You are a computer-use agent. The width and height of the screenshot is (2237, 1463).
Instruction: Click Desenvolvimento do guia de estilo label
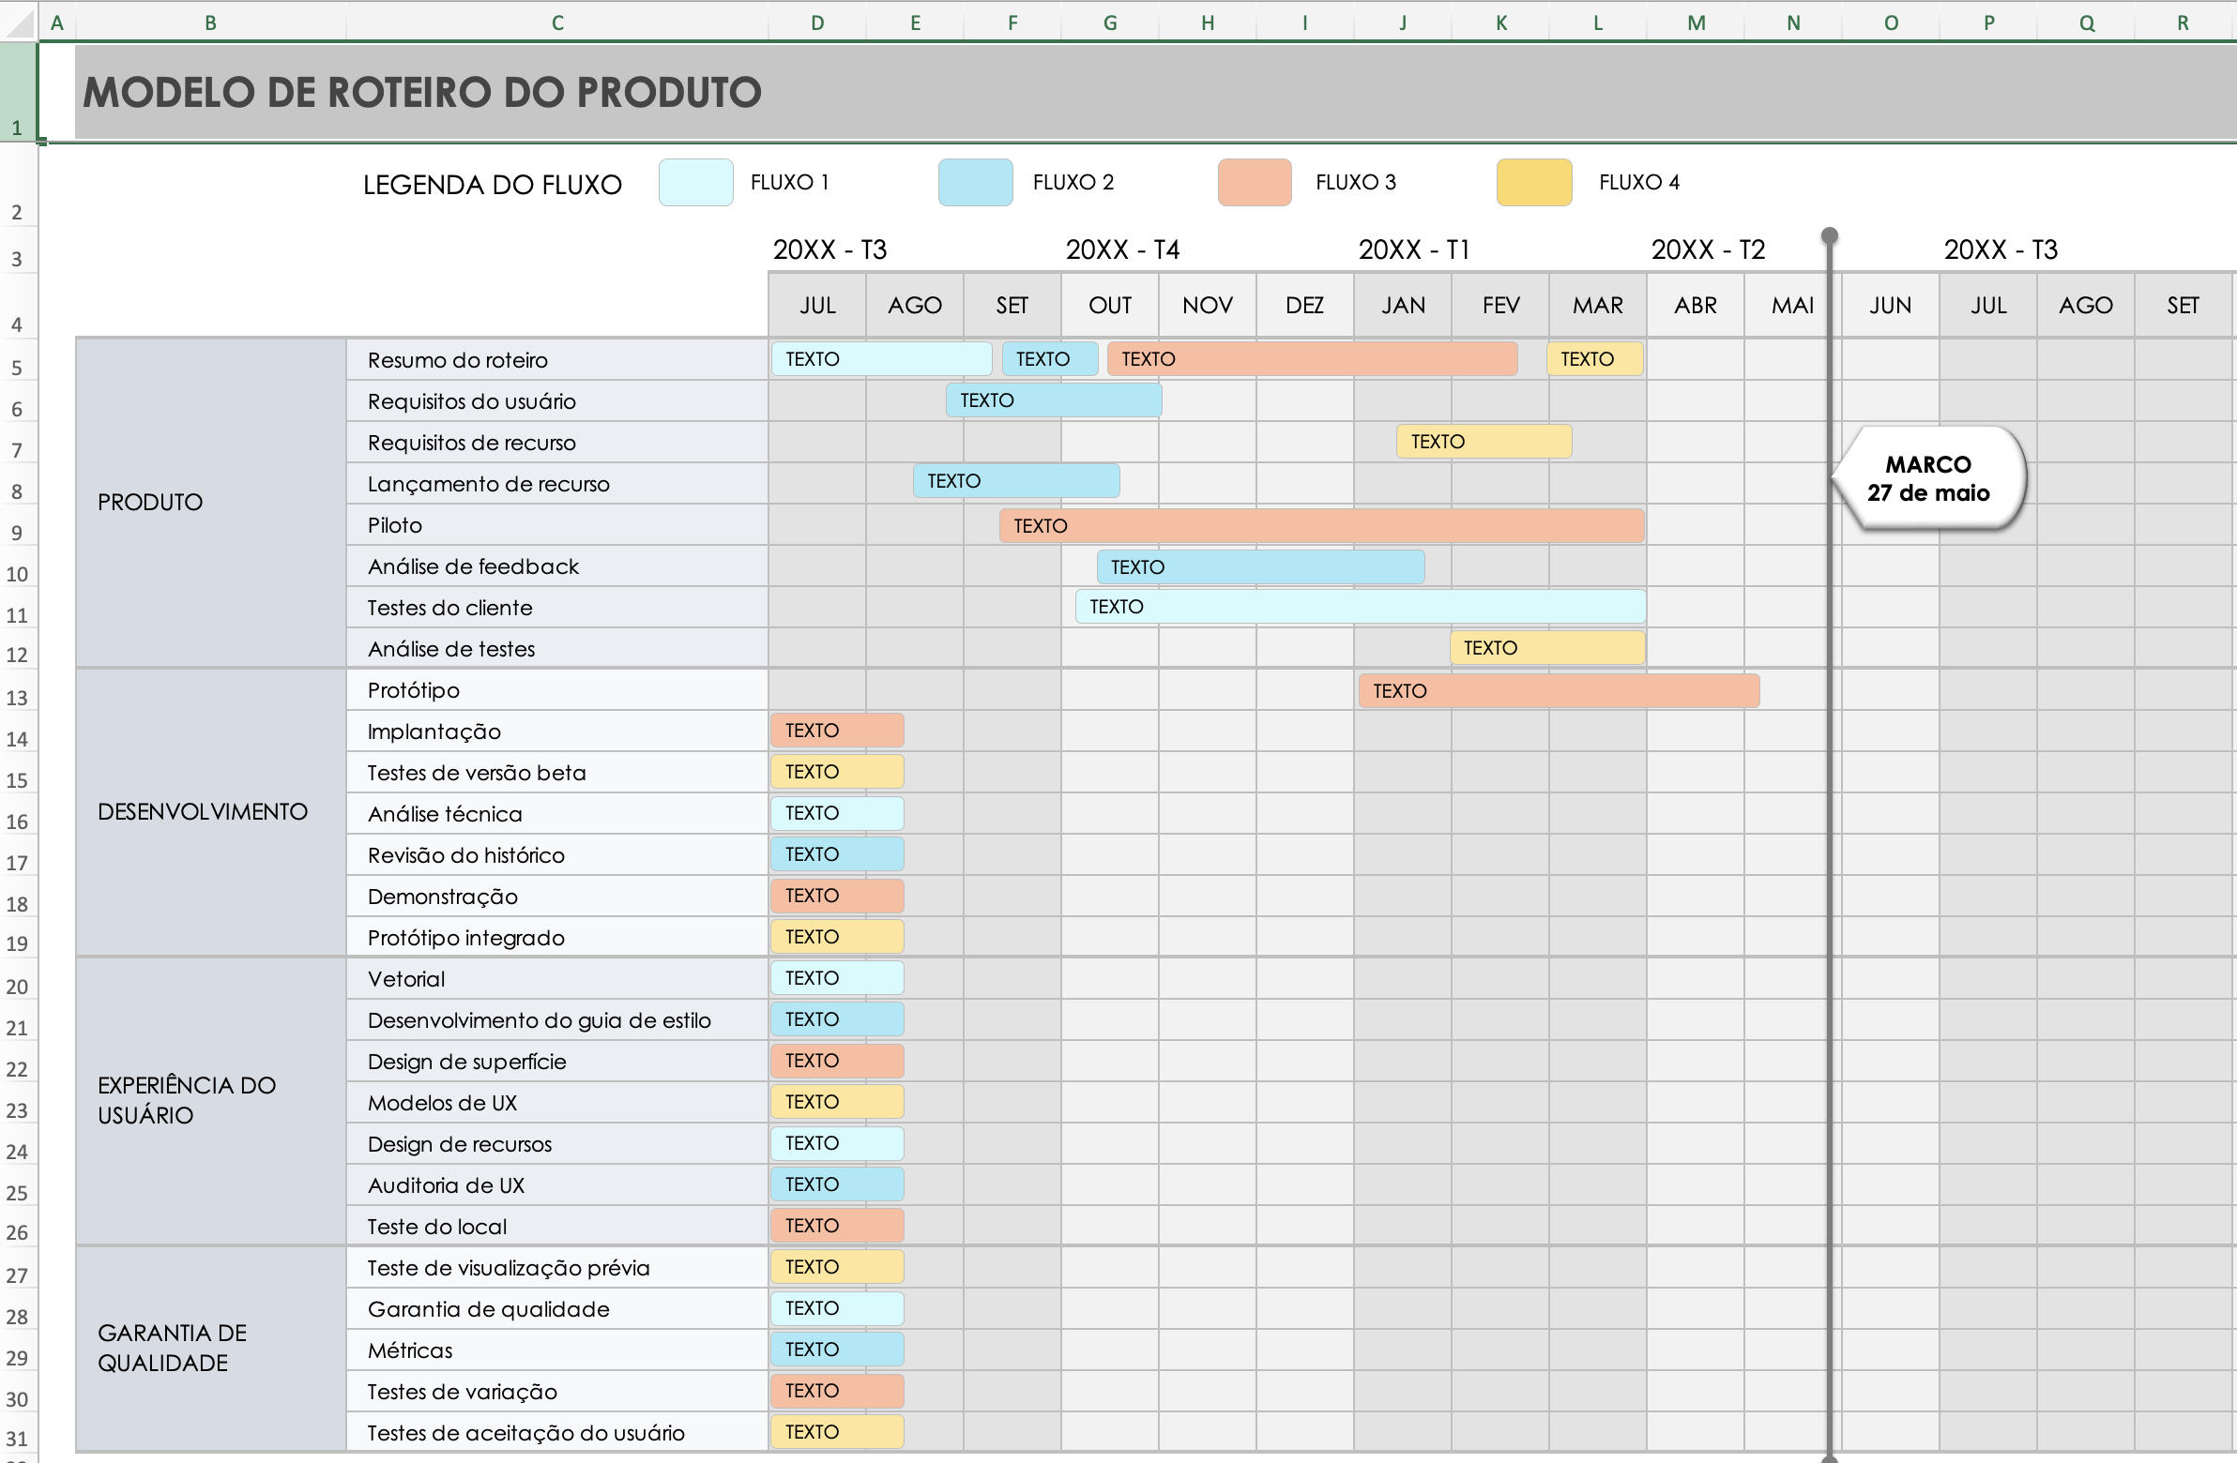pos(540,1020)
